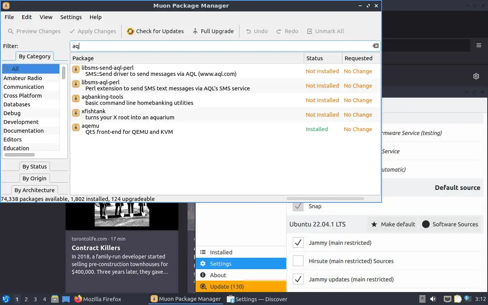Screen dimensions: 488x305
Task: Click the volume icon in the system tray
Action: (433, 299)
